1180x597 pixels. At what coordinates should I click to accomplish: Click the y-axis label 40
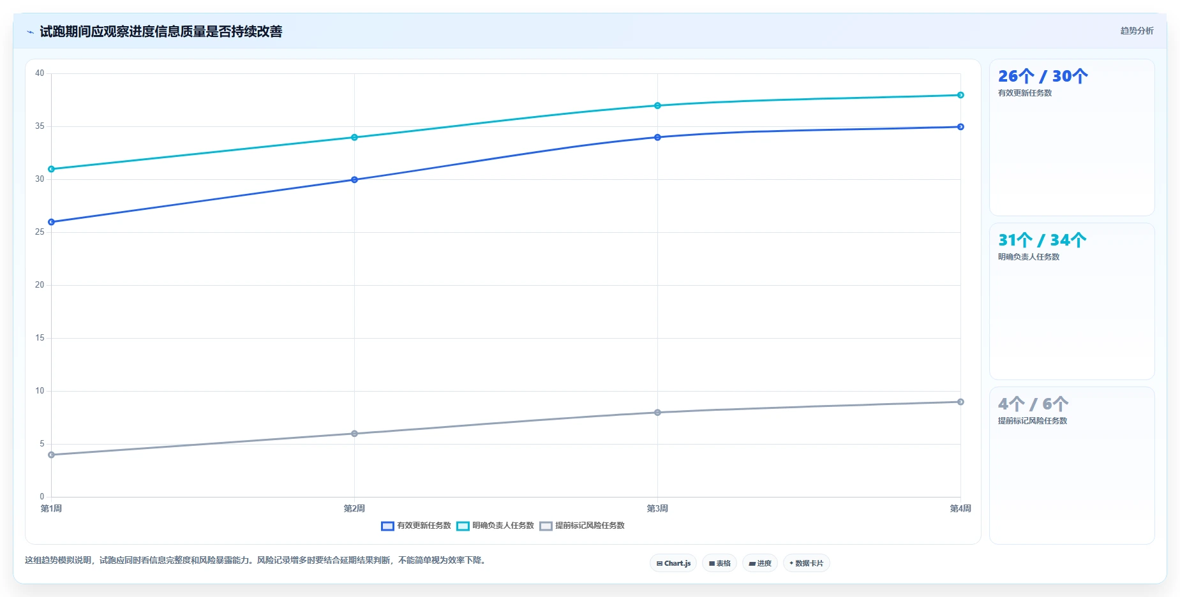(x=40, y=73)
